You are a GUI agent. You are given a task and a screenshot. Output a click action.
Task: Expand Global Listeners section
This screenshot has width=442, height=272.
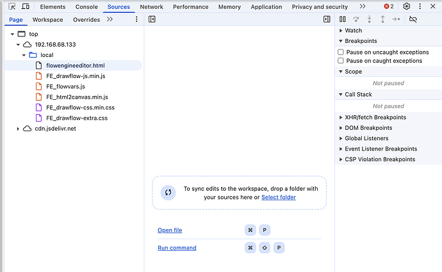pos(341,138)
